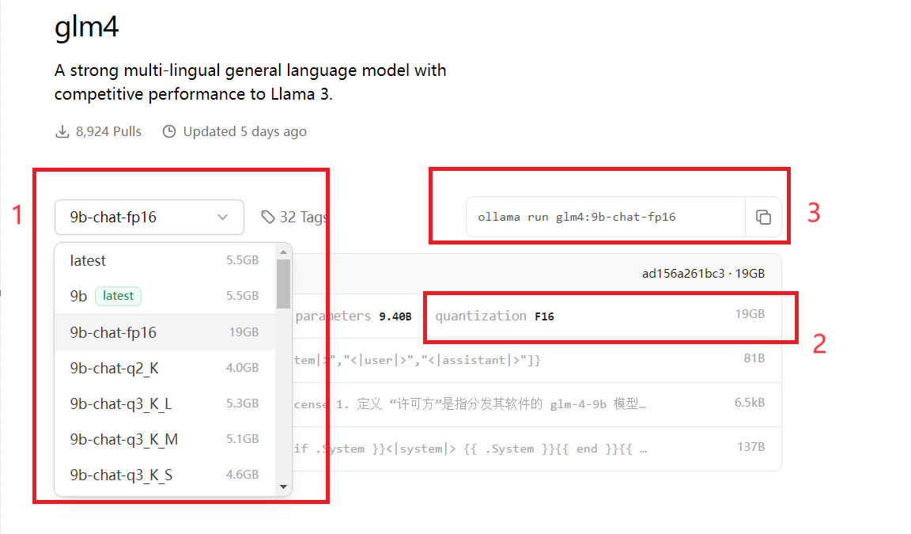Choose the 9b tag with latest badge
Viewport: 911px width, 534px height.
click(165, 296)
